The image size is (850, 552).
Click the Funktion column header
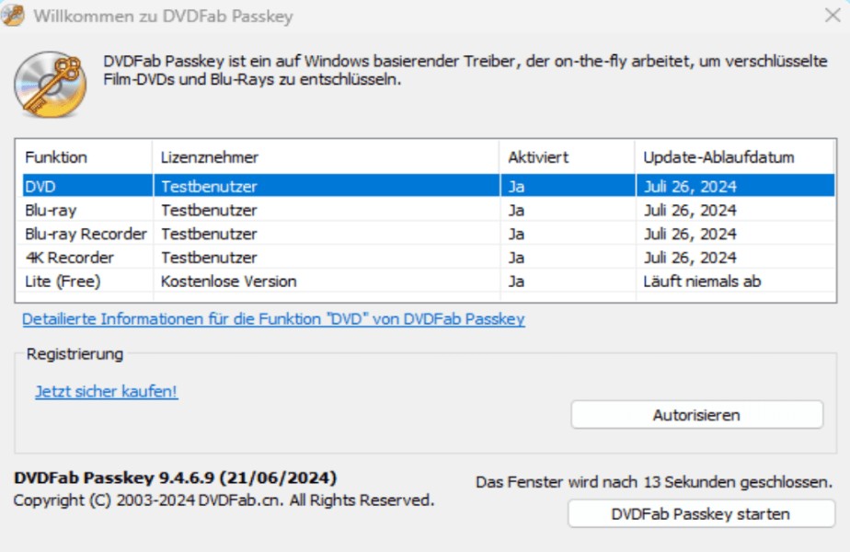[x=84, y=157]
